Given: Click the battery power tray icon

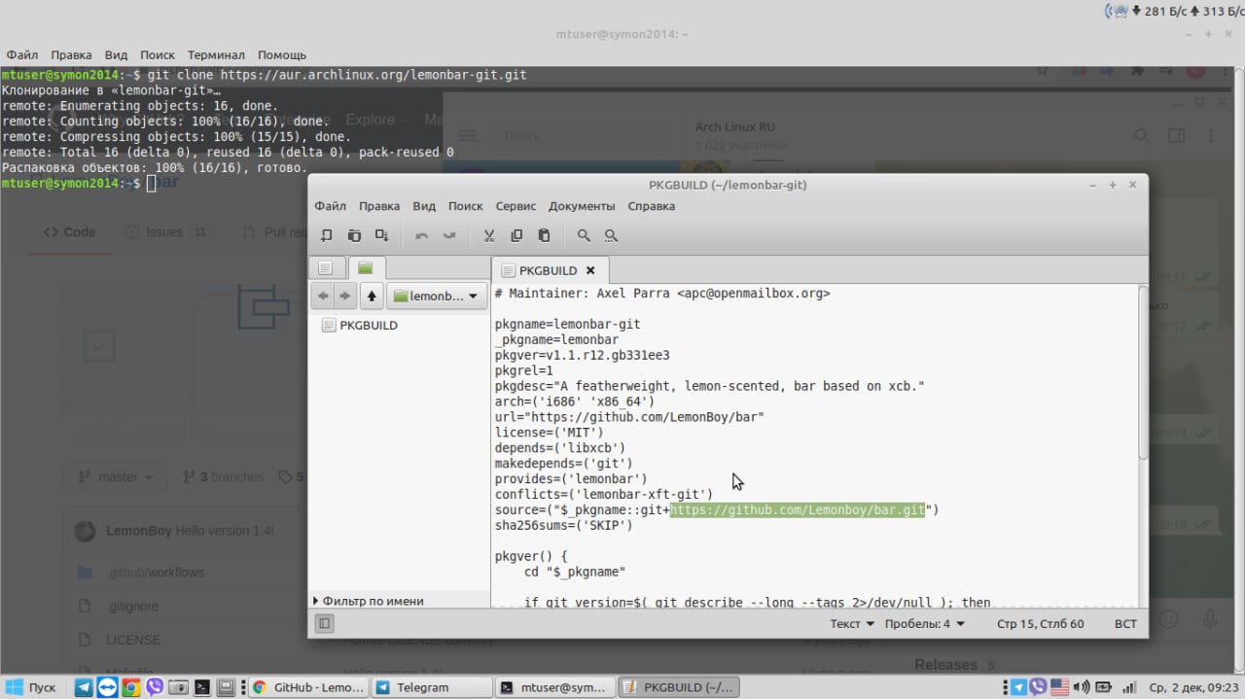Looking at the screenshot, I should [x=1102, y=687].
